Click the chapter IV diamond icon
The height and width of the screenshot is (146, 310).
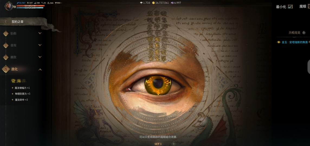[x=6, y=69]
